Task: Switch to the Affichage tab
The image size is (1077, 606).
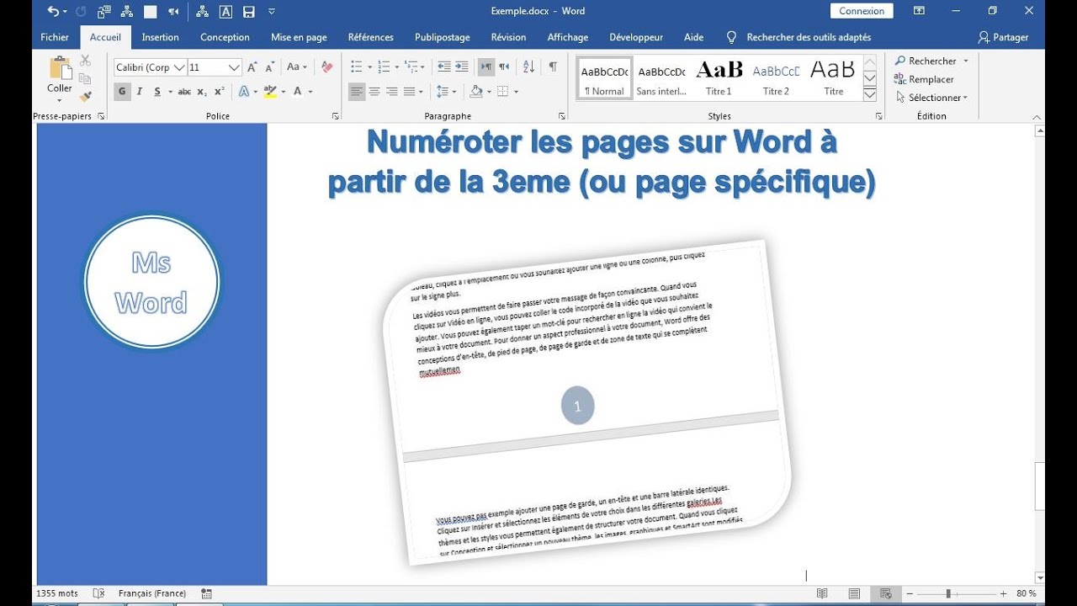Action: click(568, 37)
